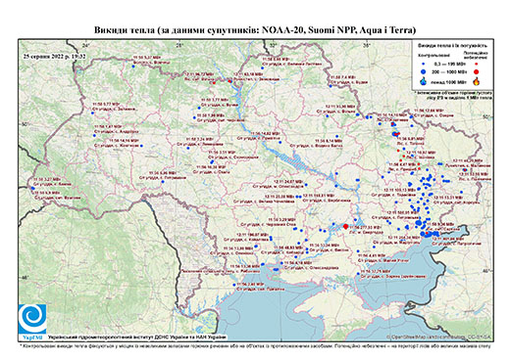Click the blue marker on the Black Sea coast southwest
The image size is (510, 360).
pyautogui.click(x=234, y=285)
